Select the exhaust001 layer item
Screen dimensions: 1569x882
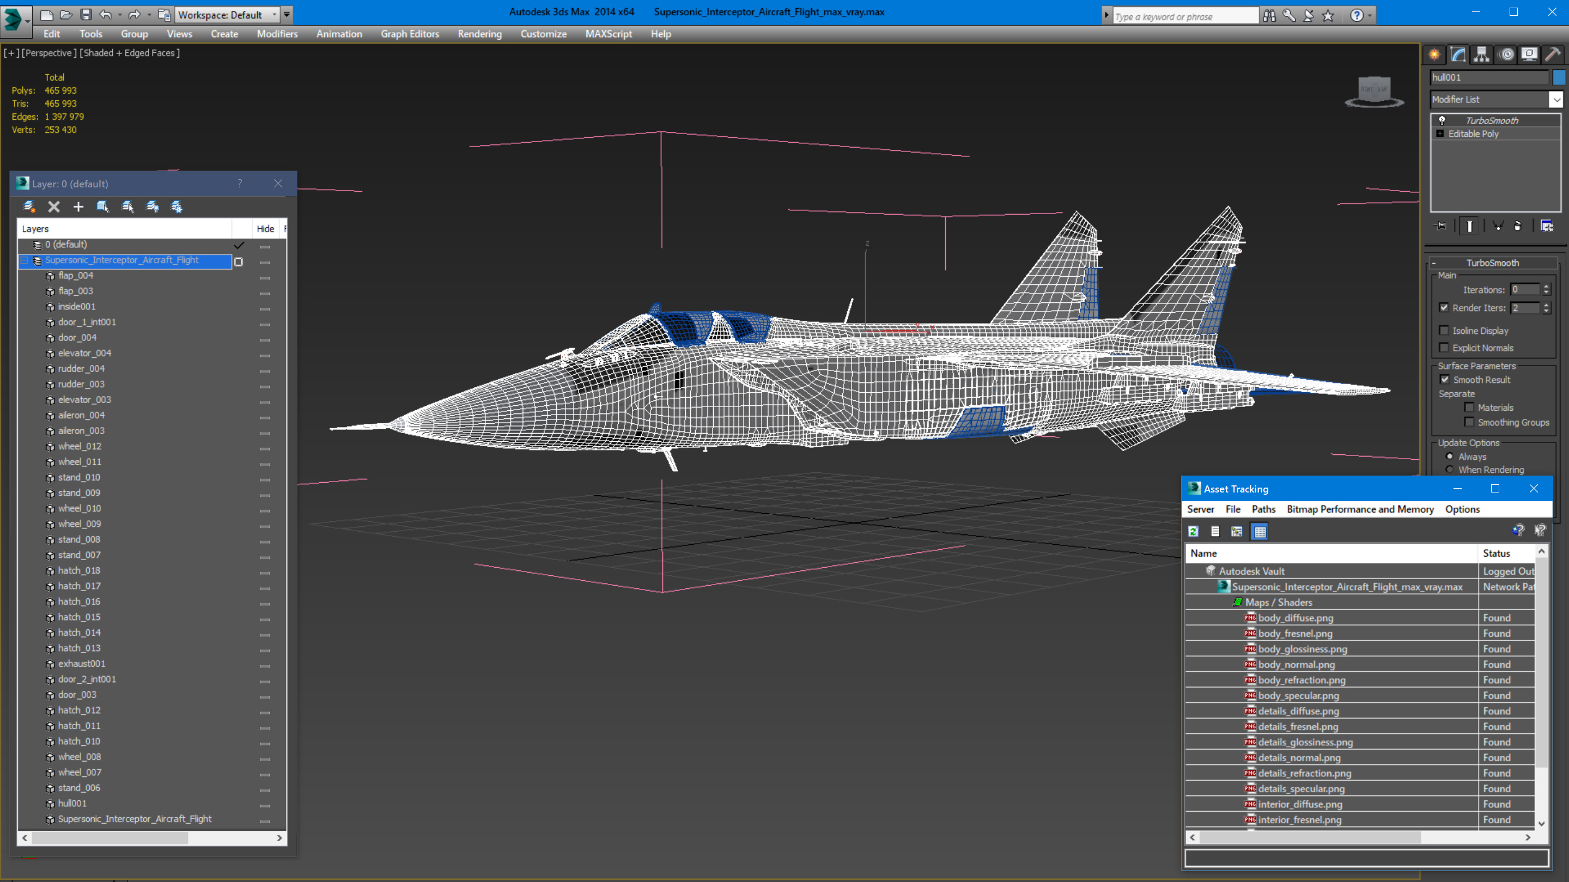(82, 664)
